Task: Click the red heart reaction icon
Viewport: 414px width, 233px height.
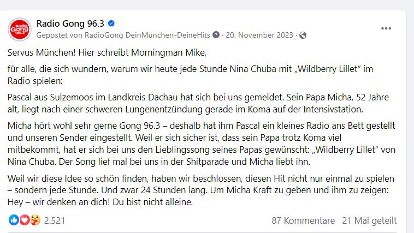Action: coord(25,220)
